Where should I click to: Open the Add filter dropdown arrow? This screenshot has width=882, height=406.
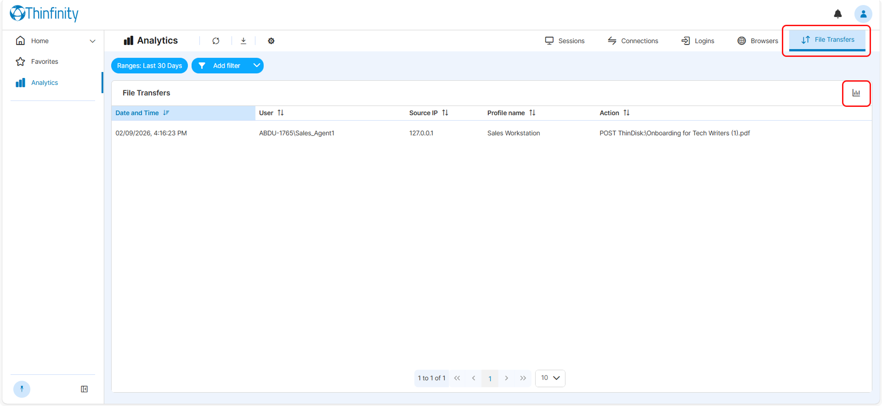(257, 66)
